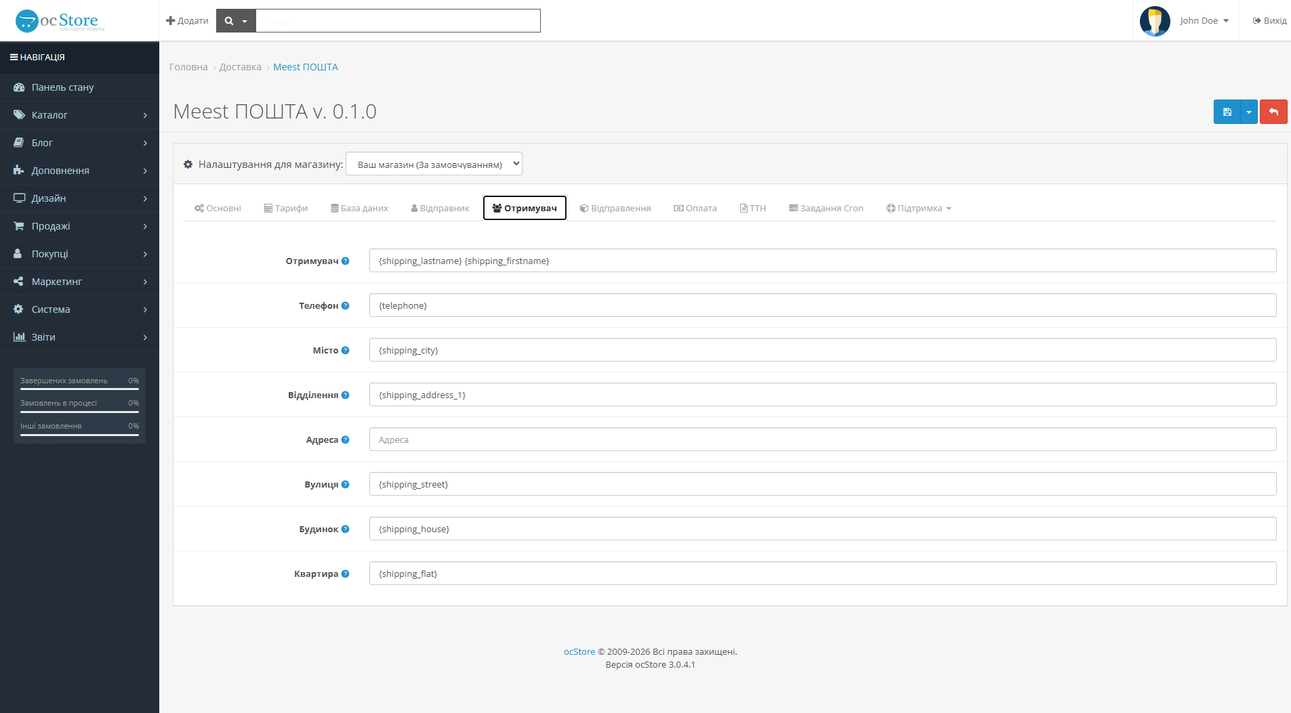Select the Отримувач tab

[x=525, y=209]
